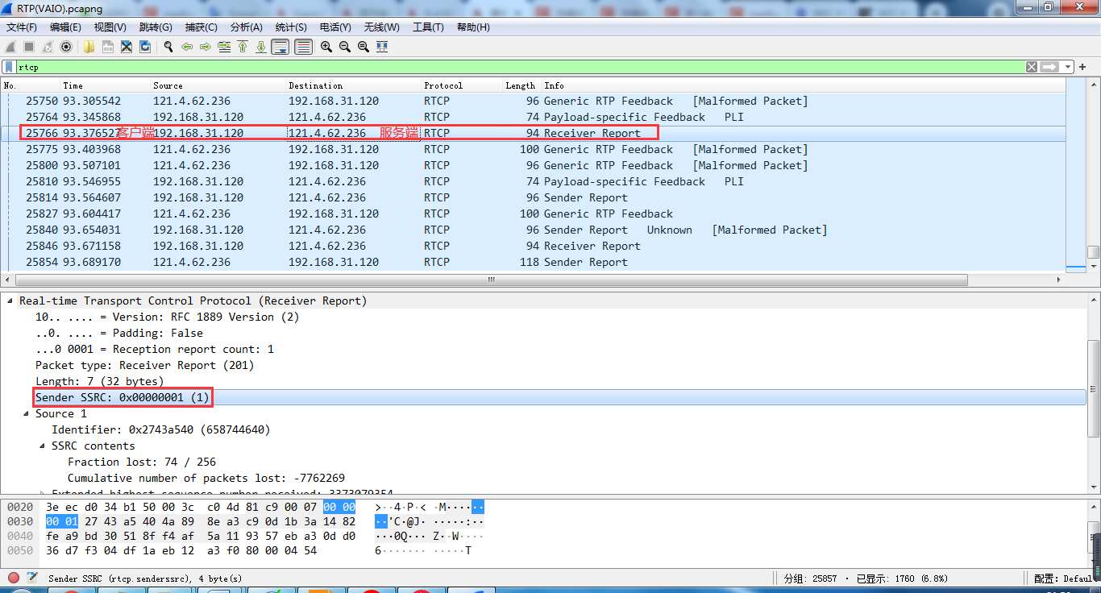Open the 电话(Y) menu
Image resolution: width=1101 pixels, height=593 pixels.
[x=335, y=27]
